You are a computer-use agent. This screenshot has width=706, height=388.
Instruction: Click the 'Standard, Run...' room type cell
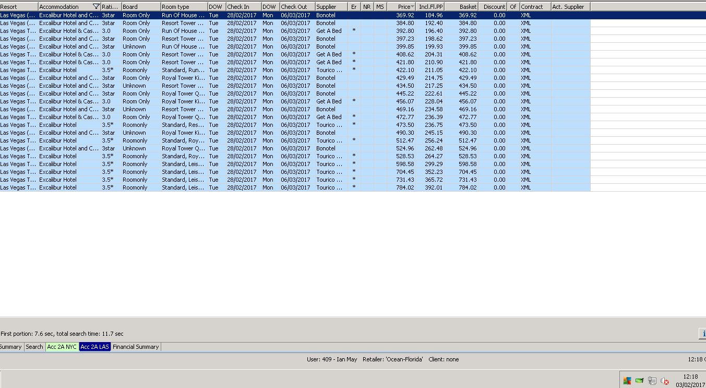click(184, 70)
